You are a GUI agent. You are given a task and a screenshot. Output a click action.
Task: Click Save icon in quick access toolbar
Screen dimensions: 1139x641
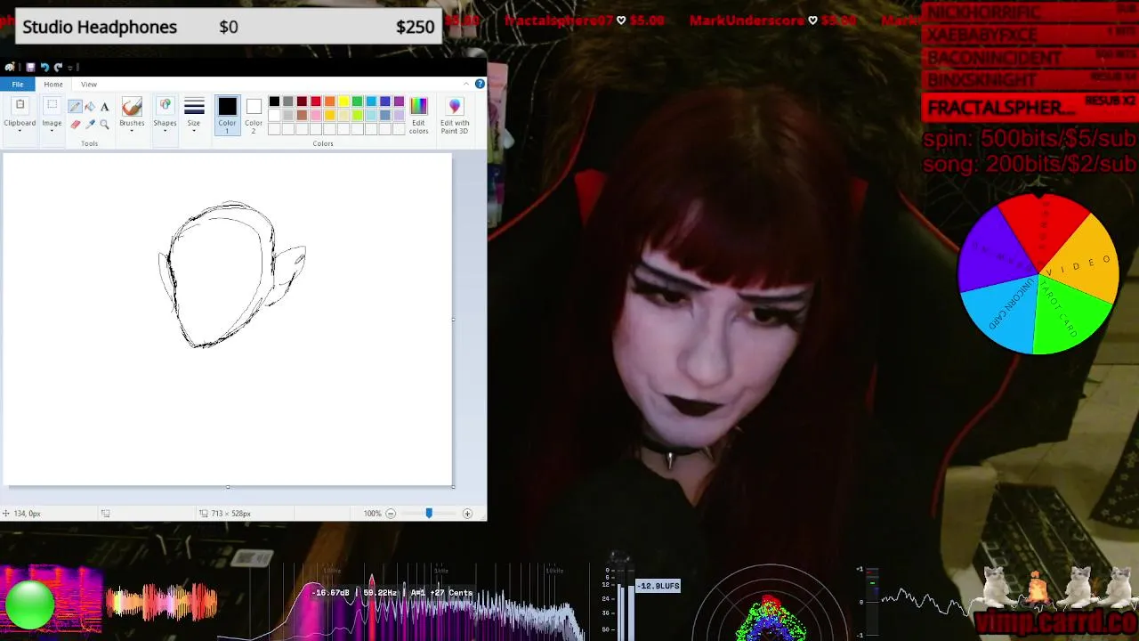click(30, 67)
